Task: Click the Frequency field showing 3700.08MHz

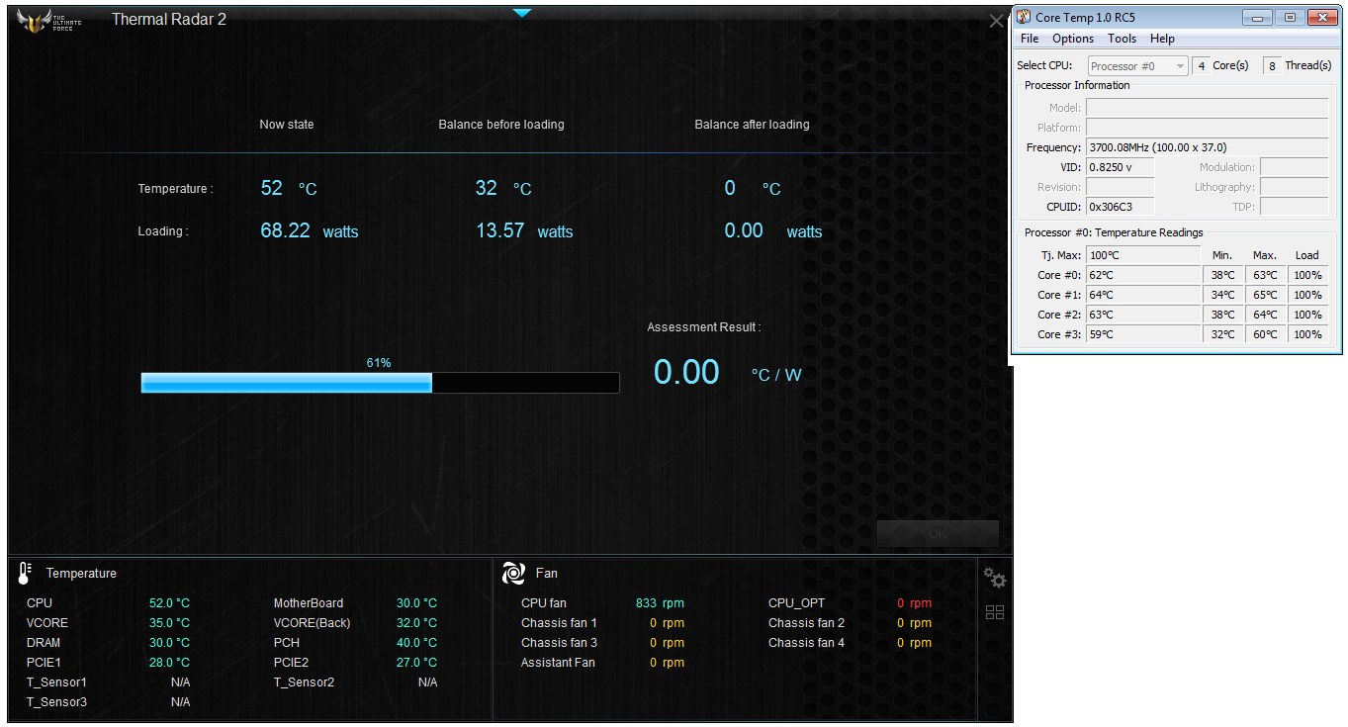Action: [x=1207, y=147]
